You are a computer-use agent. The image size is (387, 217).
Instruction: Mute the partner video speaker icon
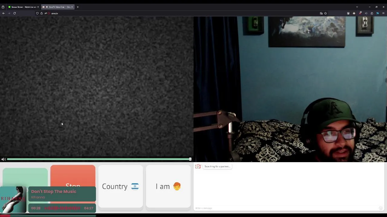click(x=3, y=159)
